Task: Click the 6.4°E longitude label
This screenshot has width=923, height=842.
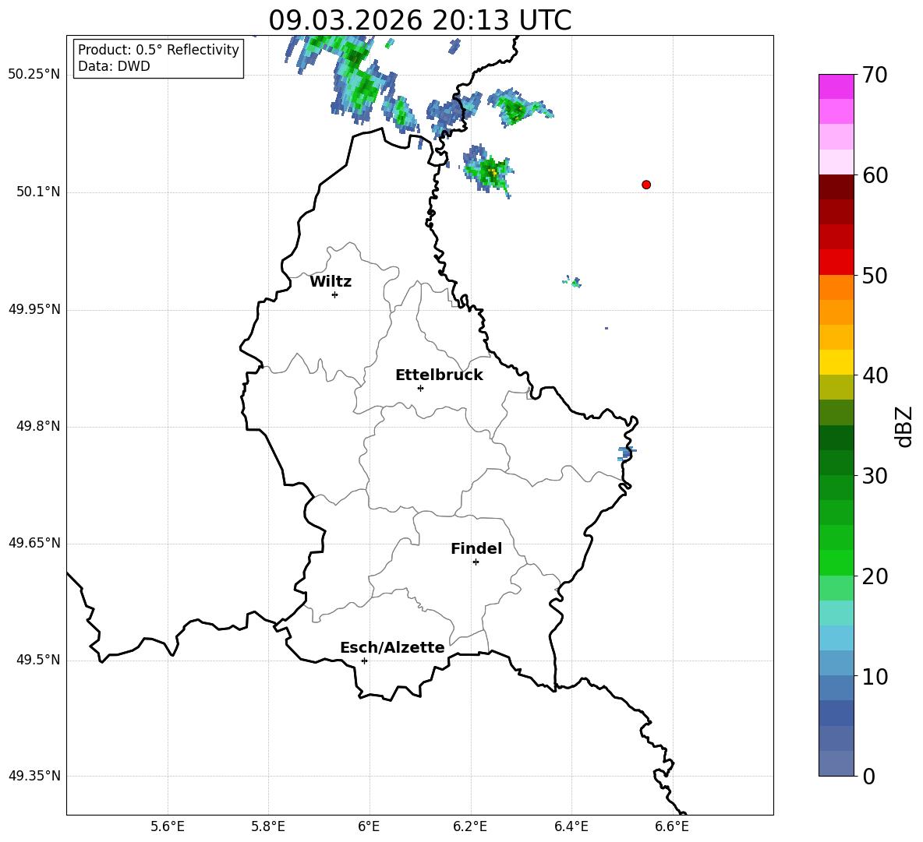Action: pyautogui.click(x=571, y=826)
